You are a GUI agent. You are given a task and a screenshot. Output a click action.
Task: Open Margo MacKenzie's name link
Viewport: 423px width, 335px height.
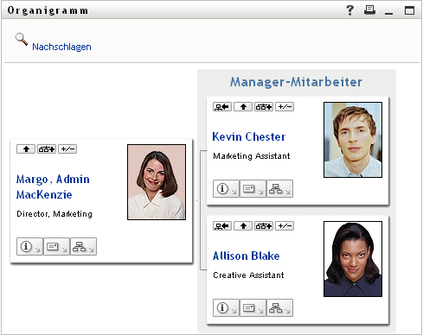coord(53,186)
